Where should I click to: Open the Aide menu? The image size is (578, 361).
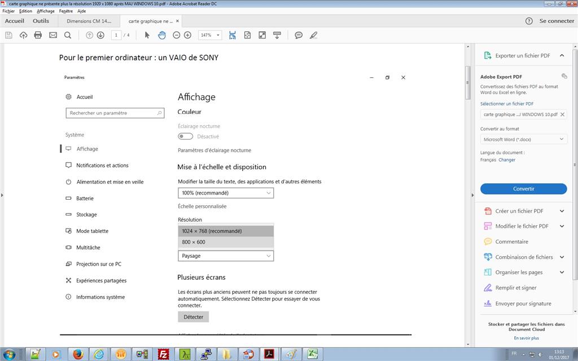[x=81, y=11]
